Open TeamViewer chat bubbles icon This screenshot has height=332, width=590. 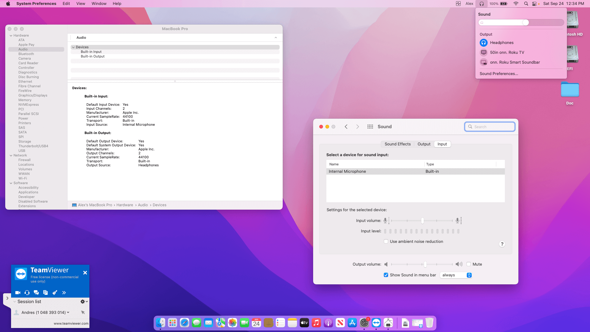click(36, 293)
